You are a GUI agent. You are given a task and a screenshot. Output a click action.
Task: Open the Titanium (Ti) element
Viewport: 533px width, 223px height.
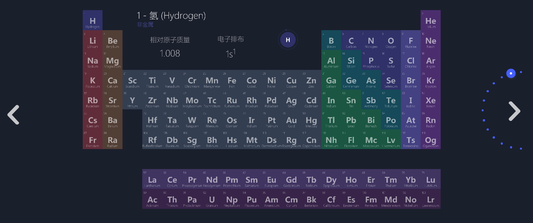(152, 80)
